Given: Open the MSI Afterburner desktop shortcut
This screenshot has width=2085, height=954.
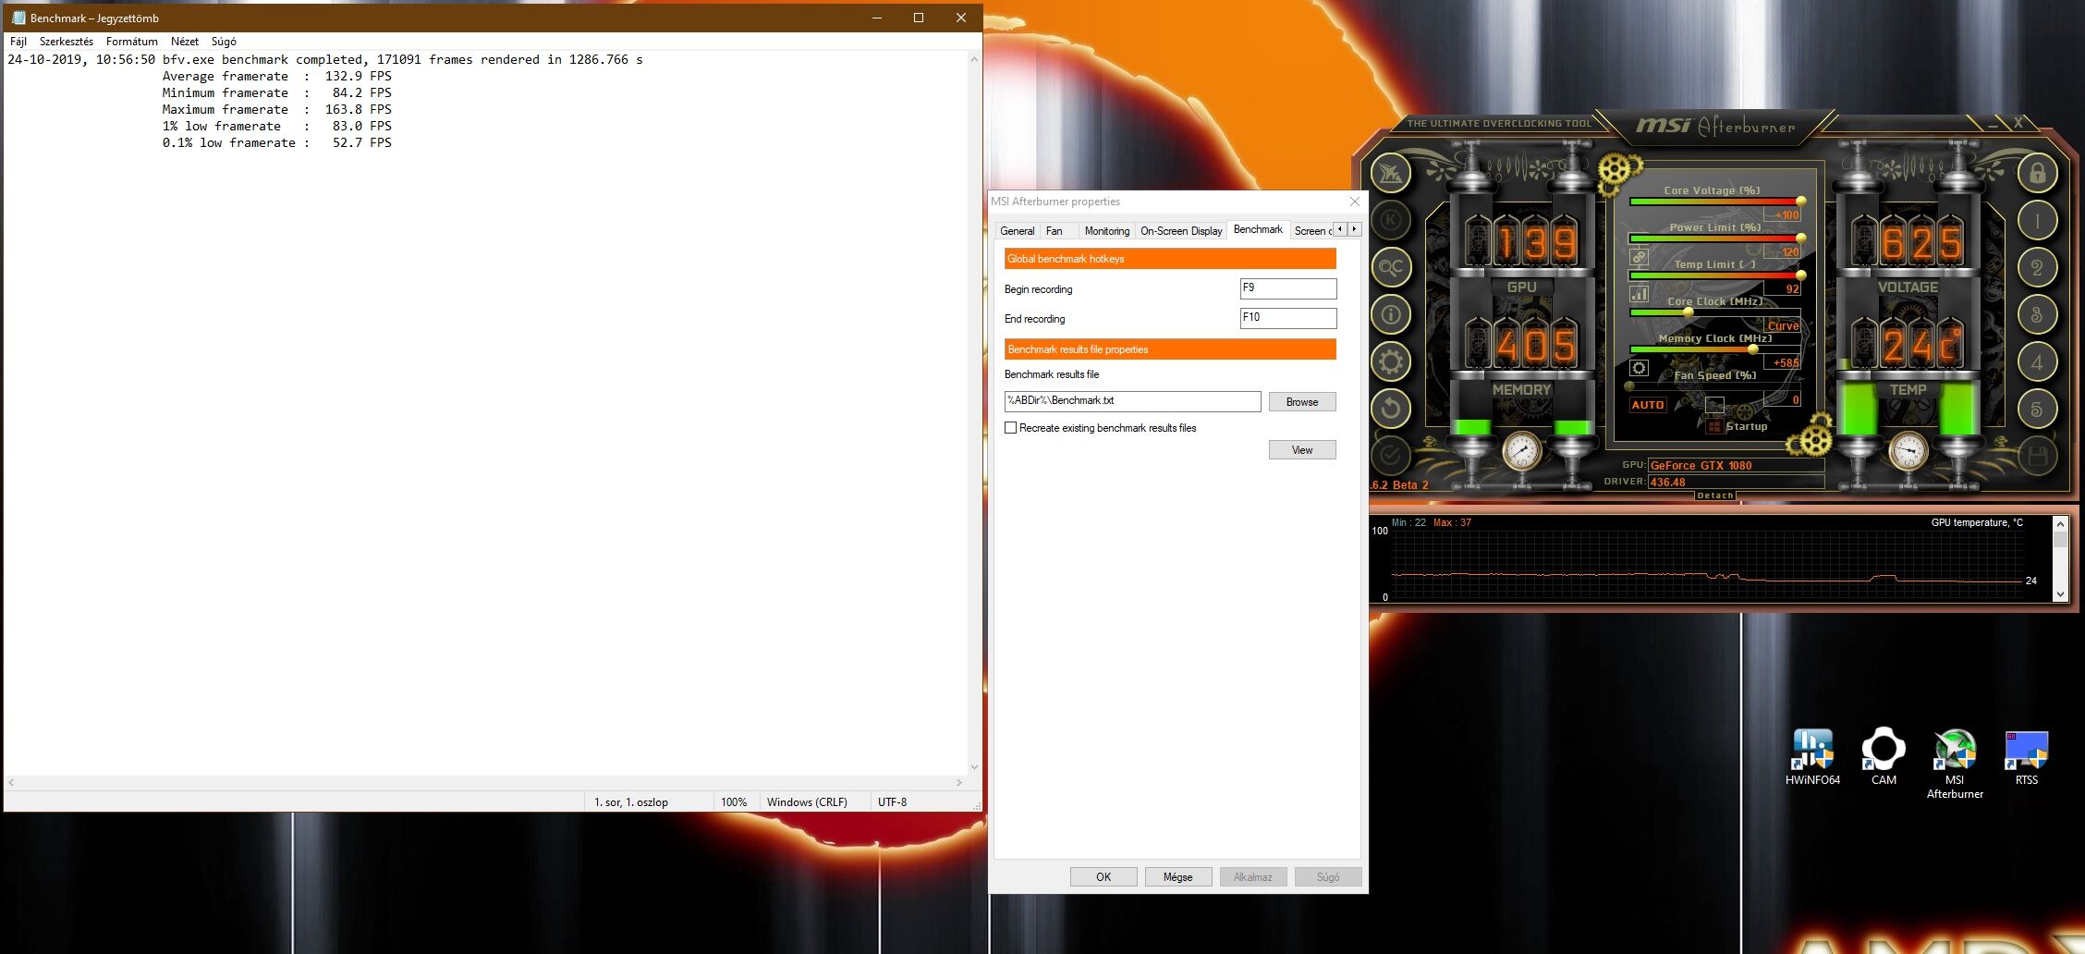Looking at the screenshot, I should (x=1955, y=764).
